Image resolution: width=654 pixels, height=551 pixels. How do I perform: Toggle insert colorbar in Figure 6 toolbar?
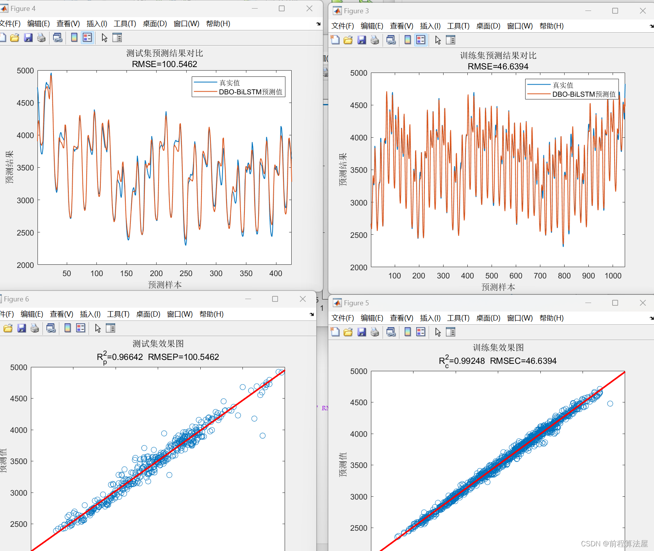coord(68,328)
